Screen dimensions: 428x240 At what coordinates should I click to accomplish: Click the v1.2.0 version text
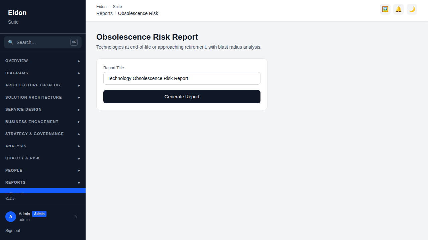tap(10, 198)
